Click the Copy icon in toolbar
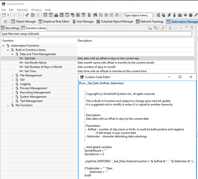Viewport: 198px width, 179px height. pyautogui.click(x=33, y=15)
